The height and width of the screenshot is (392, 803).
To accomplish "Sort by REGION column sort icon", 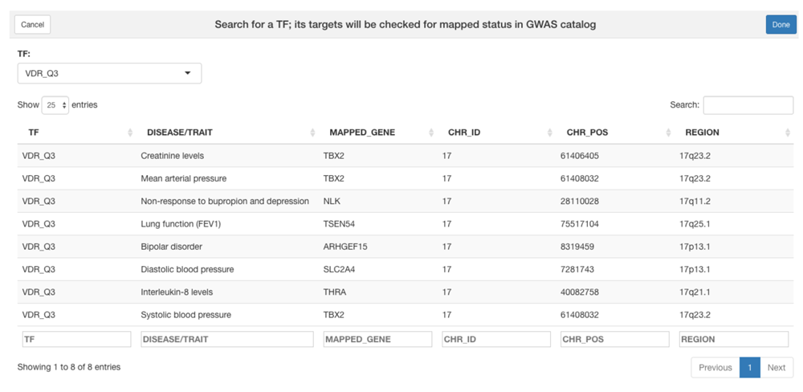I will 787,133.
